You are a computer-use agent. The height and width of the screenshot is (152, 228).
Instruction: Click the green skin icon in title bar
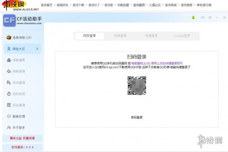point(193,17)
